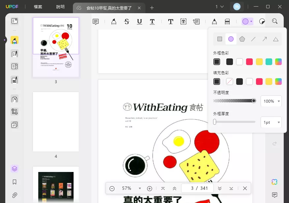
Task: Select the pencil drawing tool
Action: 214,21
